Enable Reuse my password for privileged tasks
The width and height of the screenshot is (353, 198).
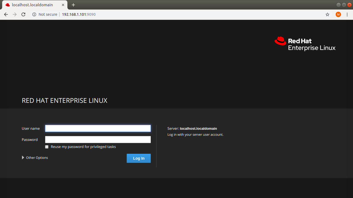47,147
